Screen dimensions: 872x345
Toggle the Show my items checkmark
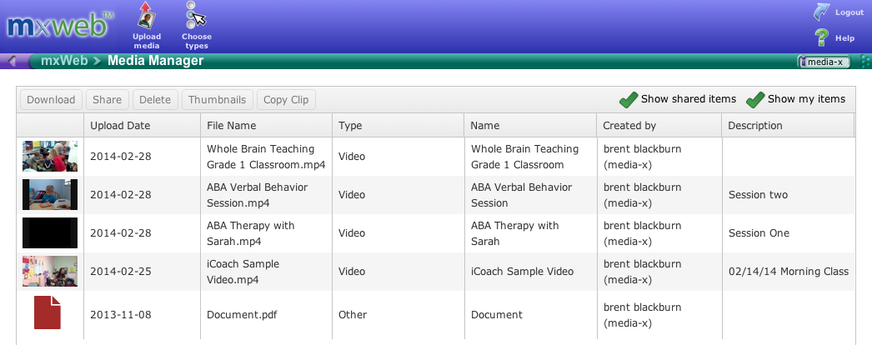755,100
